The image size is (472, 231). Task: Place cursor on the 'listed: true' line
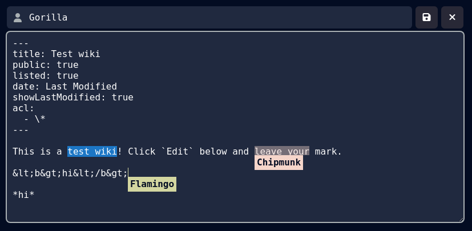click(x=46, y=76)
